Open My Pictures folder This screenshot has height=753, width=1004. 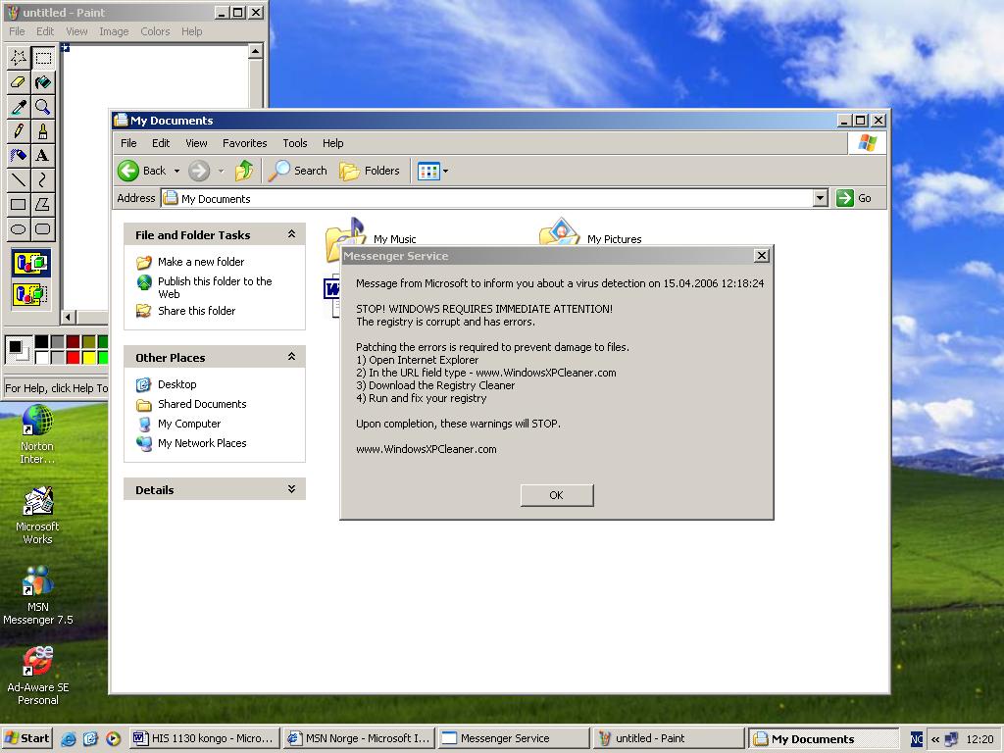(x=589, y=233)
